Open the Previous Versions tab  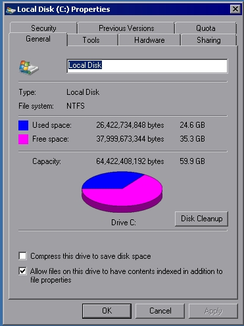coord(126,28)
